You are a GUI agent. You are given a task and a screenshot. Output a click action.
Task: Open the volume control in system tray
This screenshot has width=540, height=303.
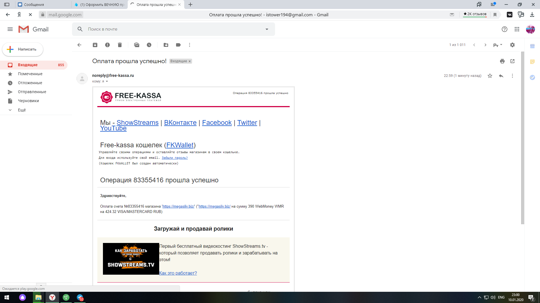click(x=493, y=297)
